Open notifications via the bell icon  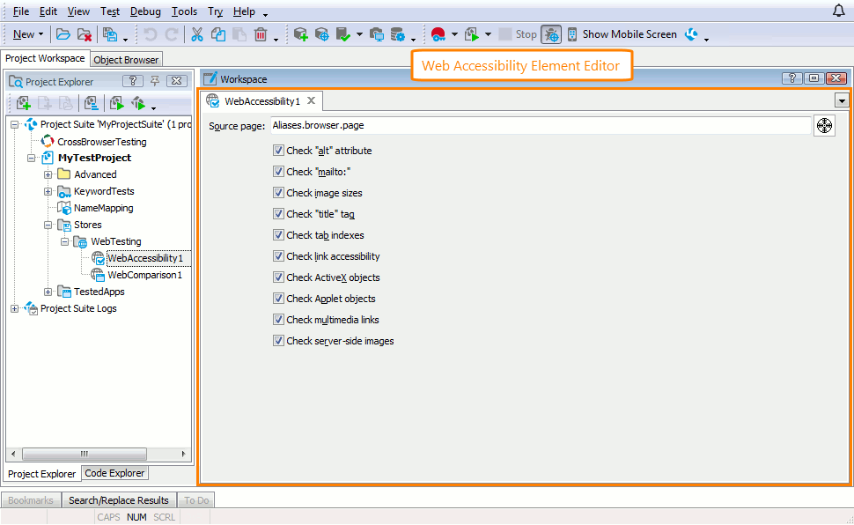839,11
